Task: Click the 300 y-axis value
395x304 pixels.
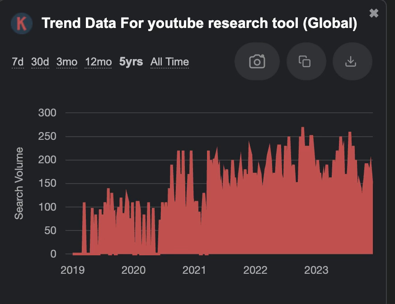Action: (x=47, y=113)
